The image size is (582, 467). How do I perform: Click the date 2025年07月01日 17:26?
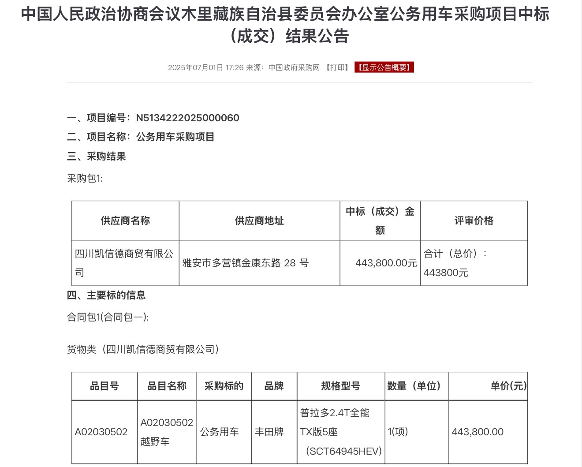(205, 67)
